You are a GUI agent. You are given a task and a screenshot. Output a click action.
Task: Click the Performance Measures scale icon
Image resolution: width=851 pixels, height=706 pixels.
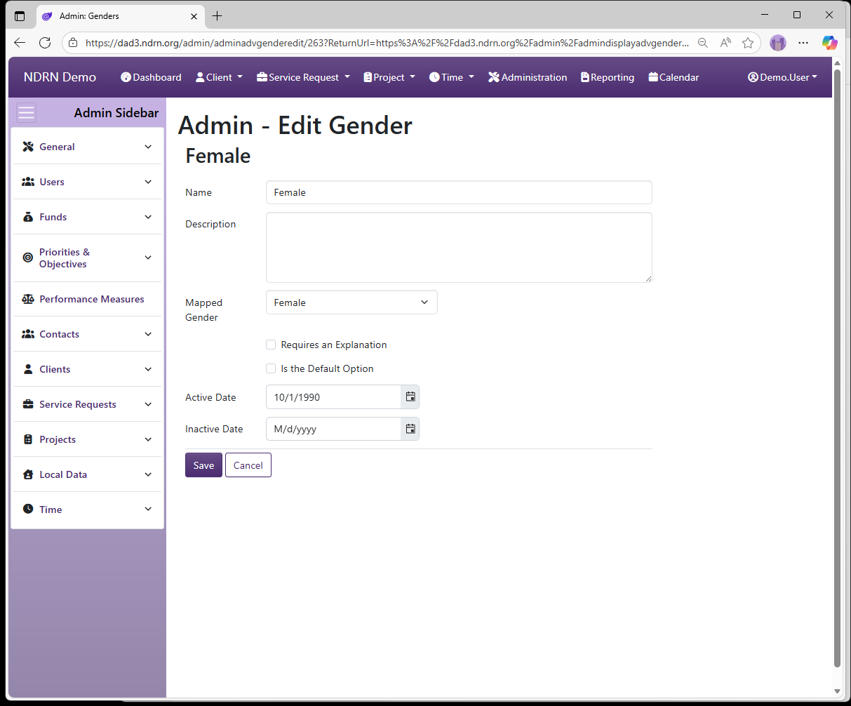pyautogui.click(x=28, y=299)
